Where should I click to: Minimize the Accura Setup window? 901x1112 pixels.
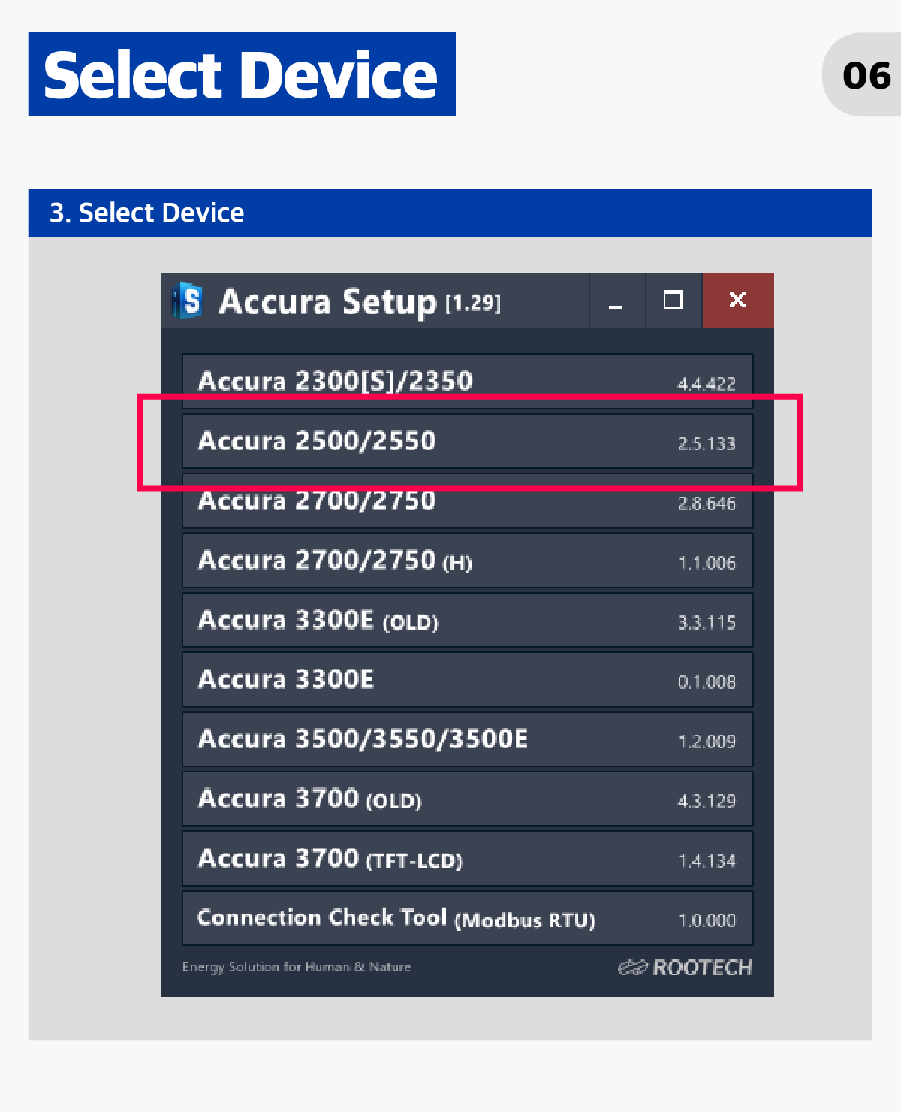617,301
